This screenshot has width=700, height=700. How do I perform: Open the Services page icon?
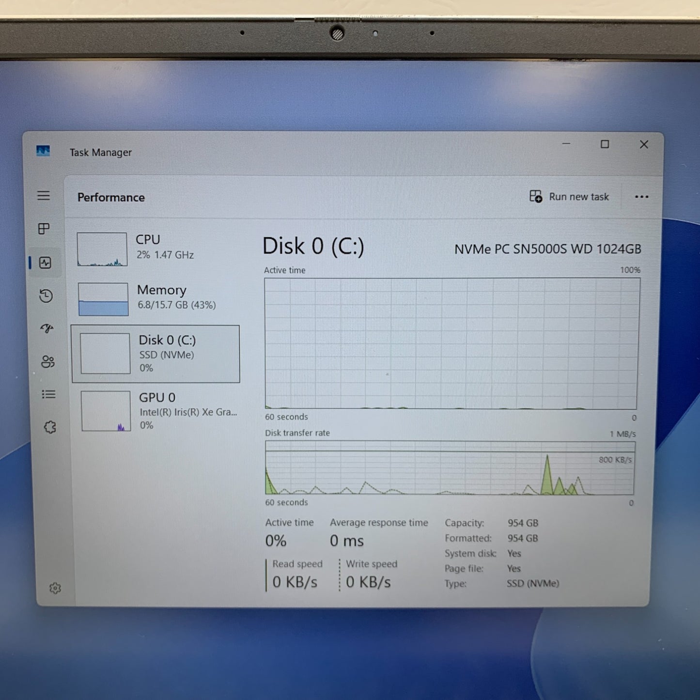50,427
